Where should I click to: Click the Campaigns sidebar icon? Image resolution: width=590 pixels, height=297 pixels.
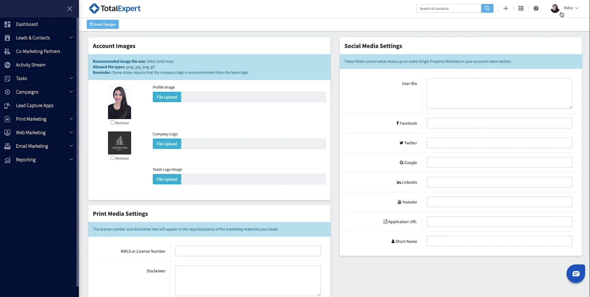click(x=7, y=92)
